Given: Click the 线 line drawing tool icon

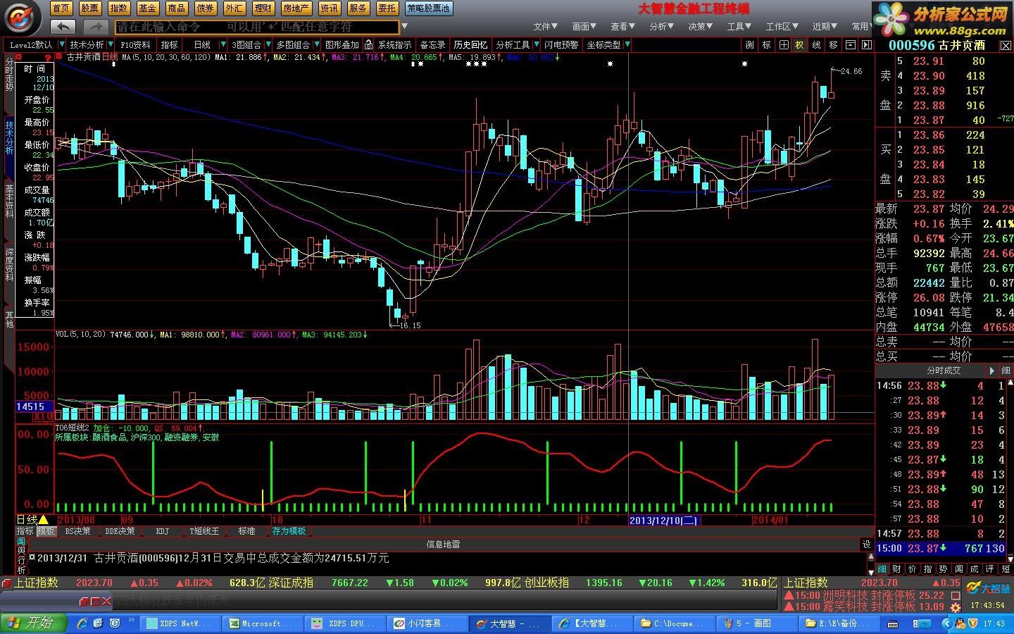Looking at the screenshot, I should (817, 44).
